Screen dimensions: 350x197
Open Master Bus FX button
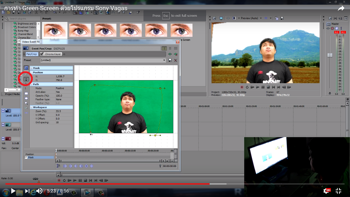pyautogui.click(x=328, y=28)
